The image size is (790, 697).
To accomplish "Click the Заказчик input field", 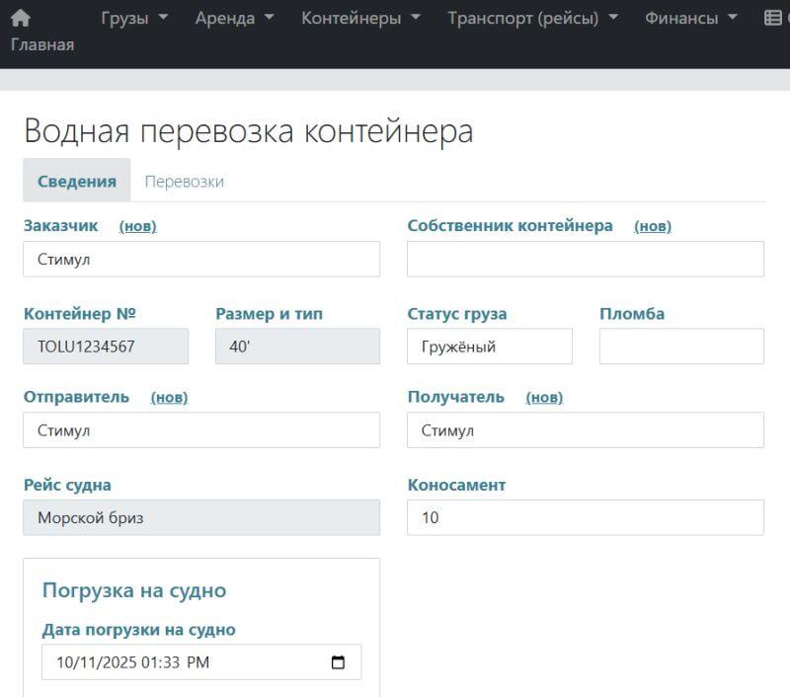I will [201, 260].
